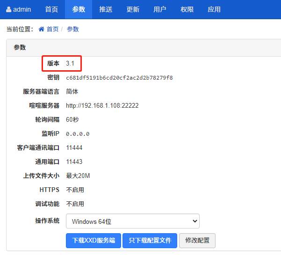
Task: Open the 首页 tab in the top navigation
Action: 51,9
